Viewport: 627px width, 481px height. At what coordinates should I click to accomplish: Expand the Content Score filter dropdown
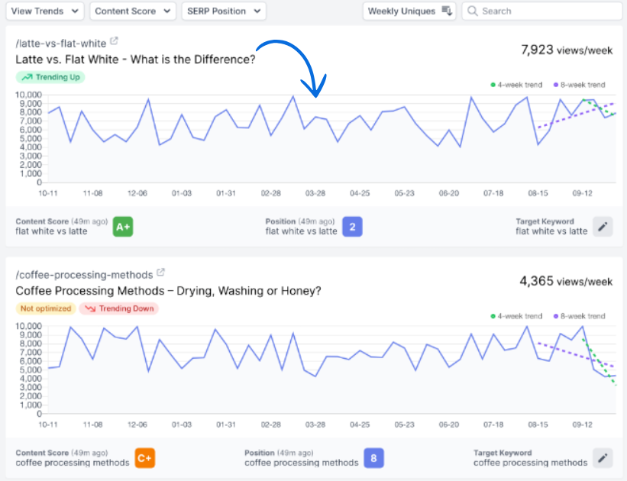tap(133, 11)
